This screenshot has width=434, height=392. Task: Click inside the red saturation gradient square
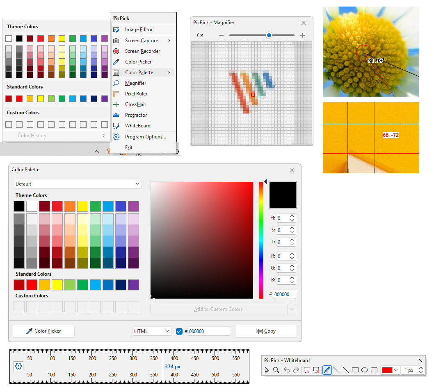[x=202, y=240]
